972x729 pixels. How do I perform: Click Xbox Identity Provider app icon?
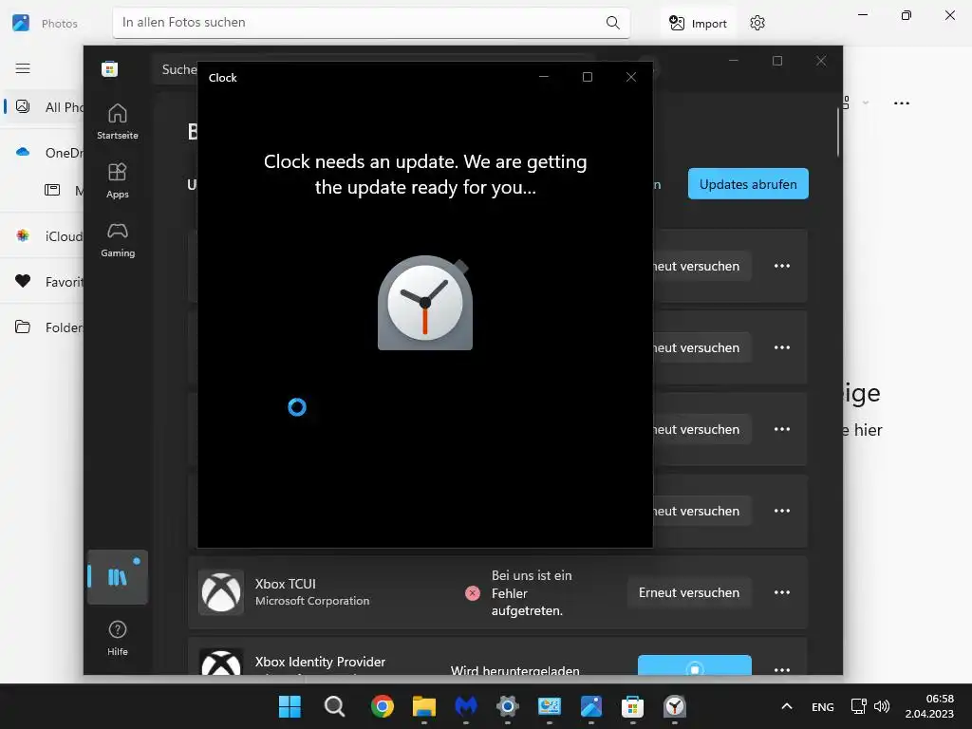[220, 662]
